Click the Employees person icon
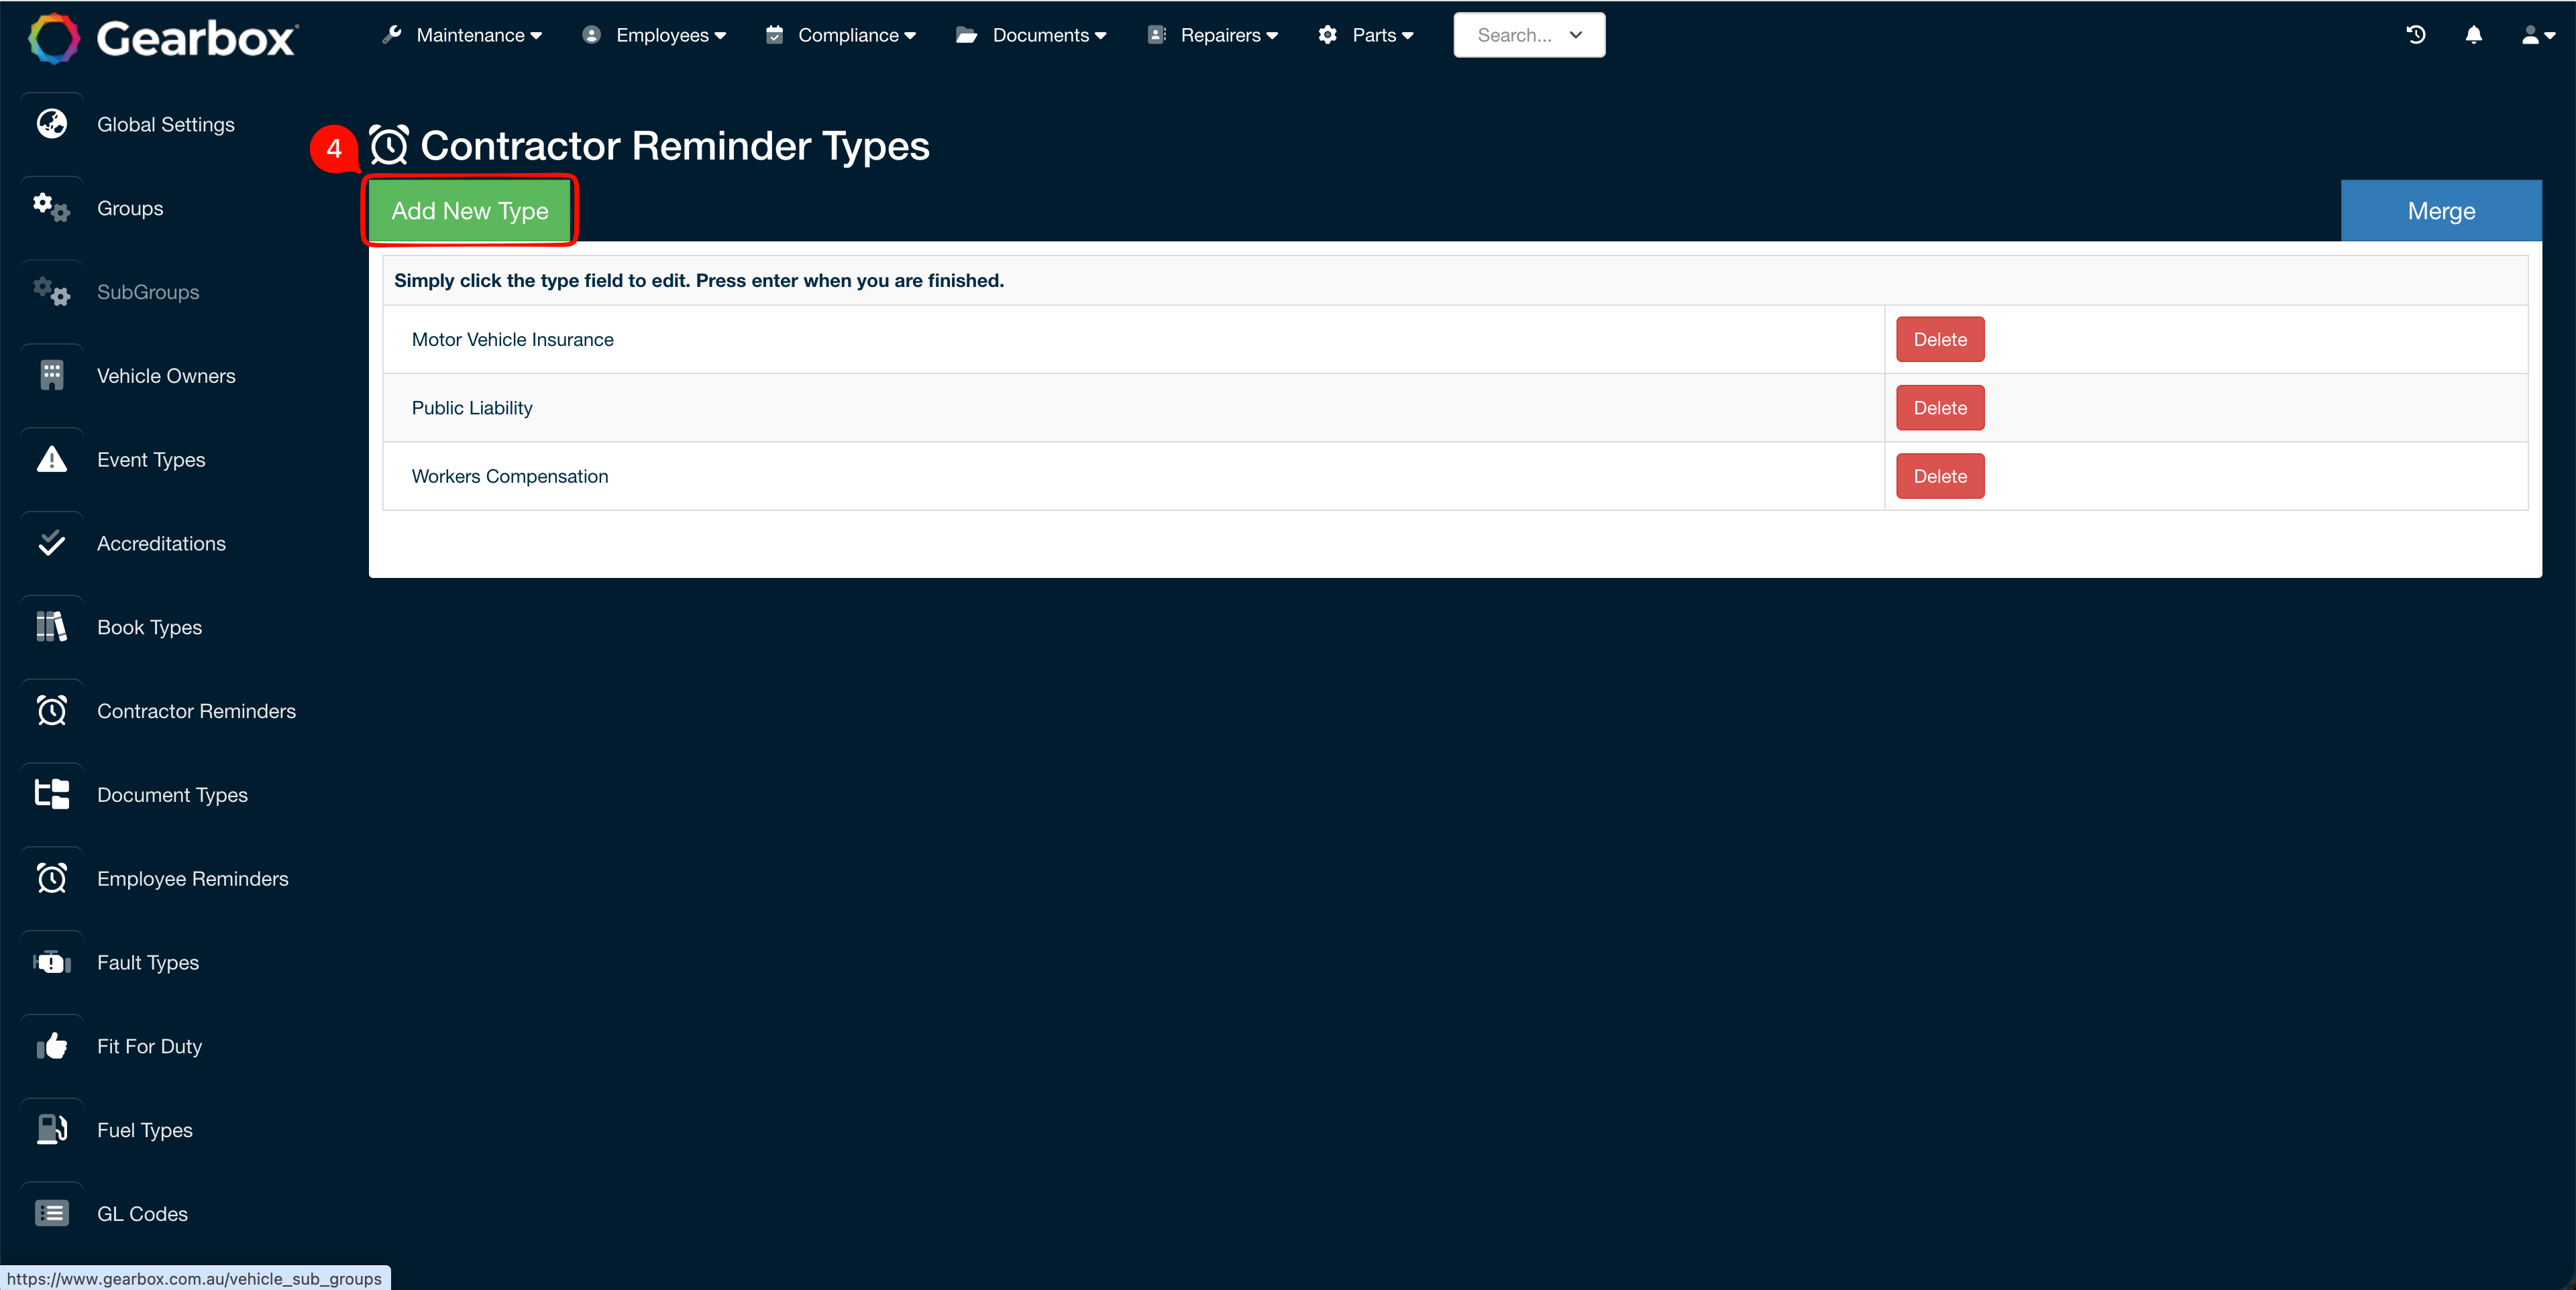Image resolution: width=2576 pixels, height=1290 pixels. coord(592,35)
